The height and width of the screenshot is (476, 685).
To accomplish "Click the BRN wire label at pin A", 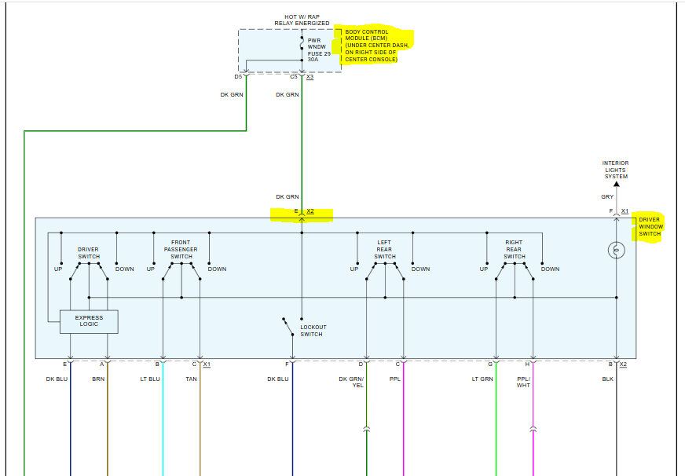I will point(98,379).
